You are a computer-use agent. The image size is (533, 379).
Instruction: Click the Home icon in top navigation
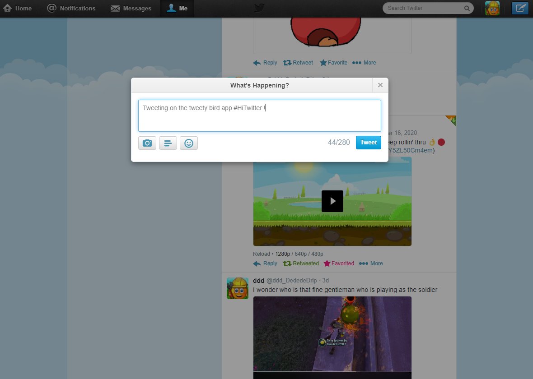click(x=17, y=8)
